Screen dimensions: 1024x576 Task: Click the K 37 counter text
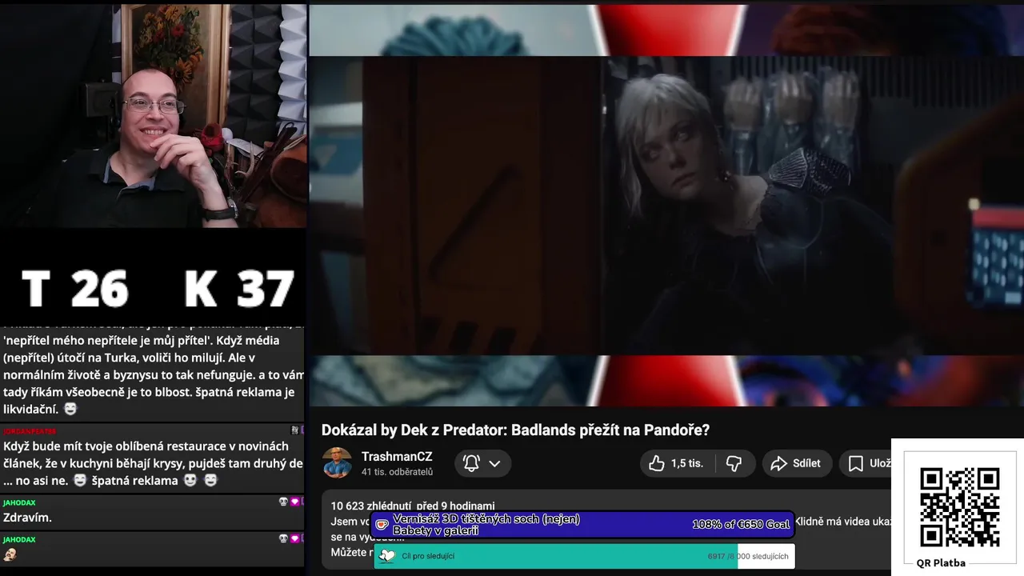pos(239,288)
